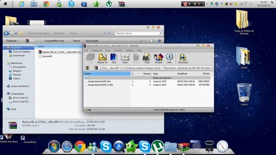Select dragonprieststaff_n.dds in the archive list
276x155 pixels.
tap(100, 85)
